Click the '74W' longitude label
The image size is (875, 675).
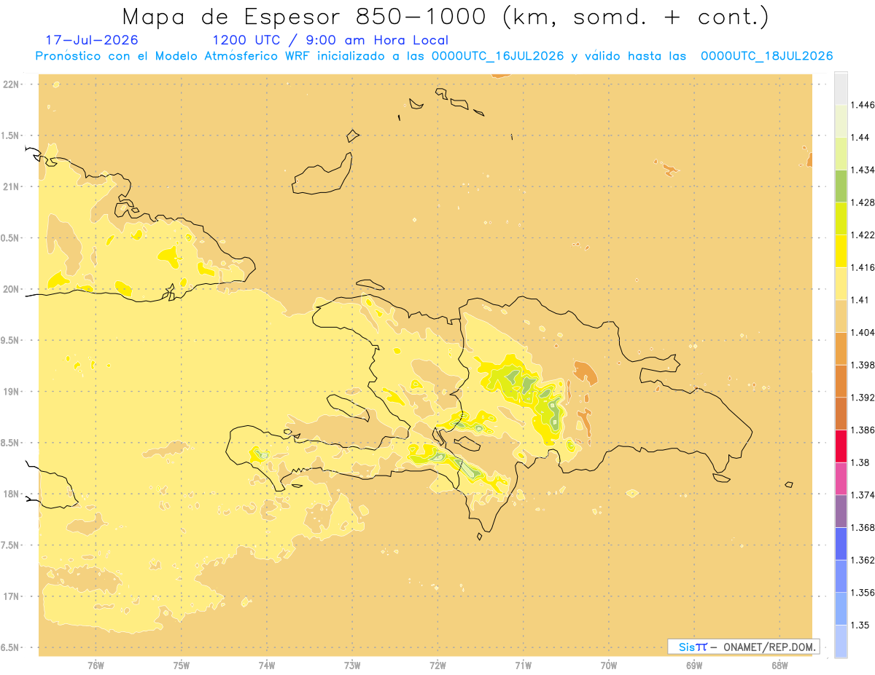pos(267,666)
